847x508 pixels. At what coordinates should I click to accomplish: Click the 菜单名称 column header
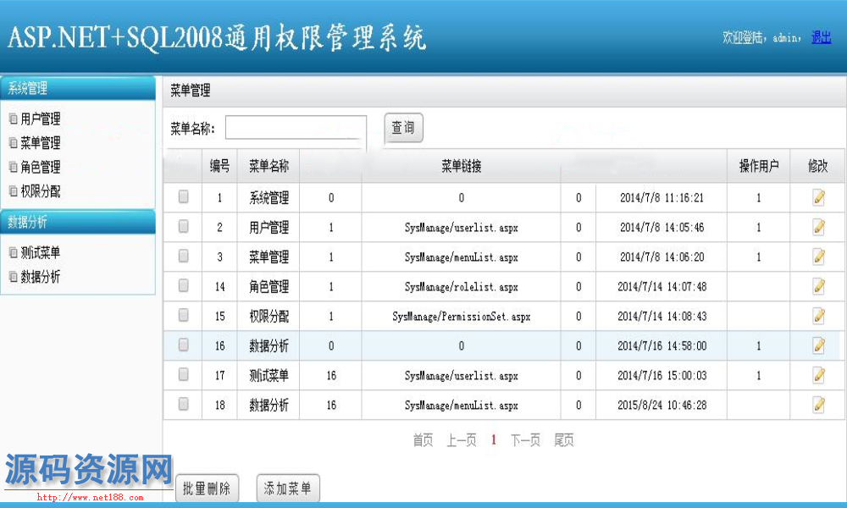click(268, 166)
